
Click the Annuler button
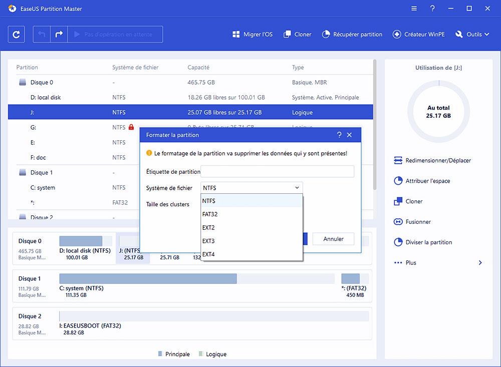tap(333, 239)
